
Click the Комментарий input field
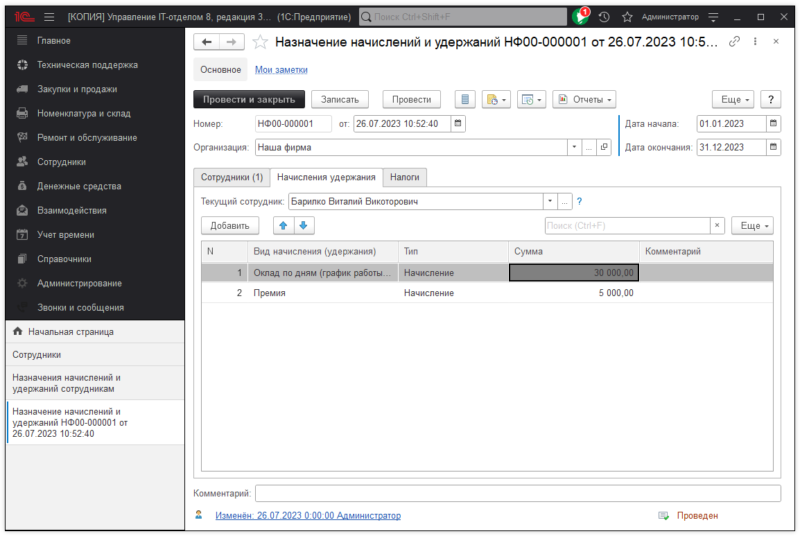pyautogui.click(x=517, y=494)
